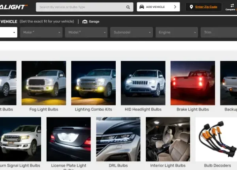Click the location pin icon

pyautogui.click(x=191, y=7)
